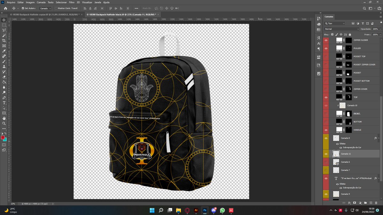The image size is (383, 215).
Task: Delete layer with trash icon
Action: (376, 203)
